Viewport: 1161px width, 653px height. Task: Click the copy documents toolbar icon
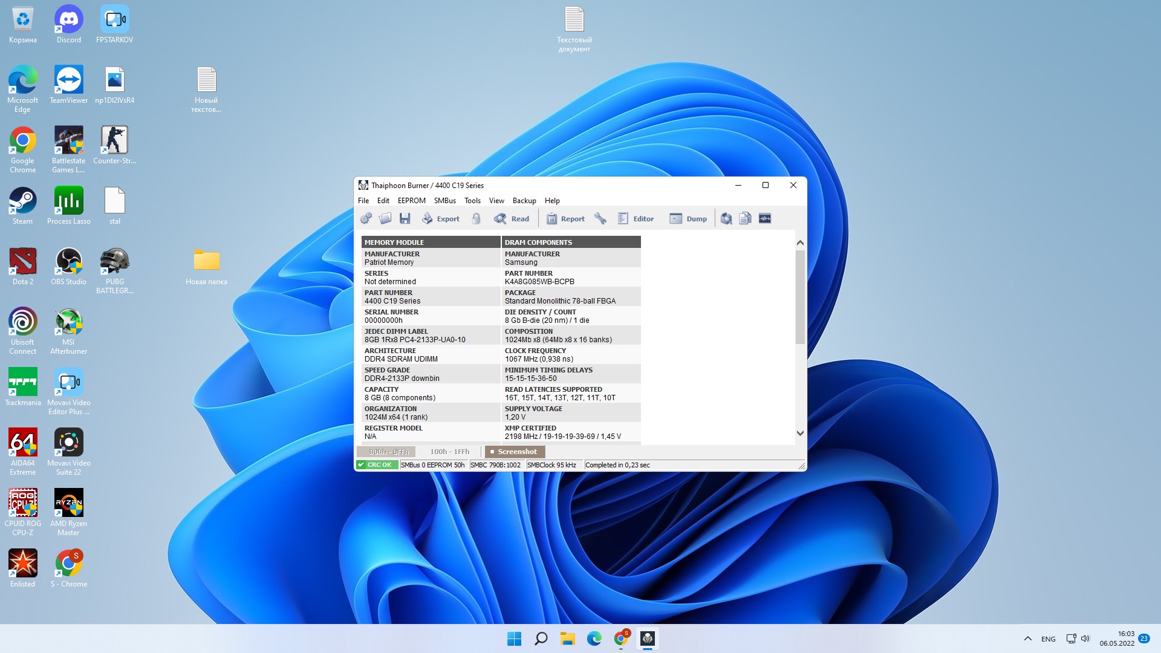[x=745, y=219]
